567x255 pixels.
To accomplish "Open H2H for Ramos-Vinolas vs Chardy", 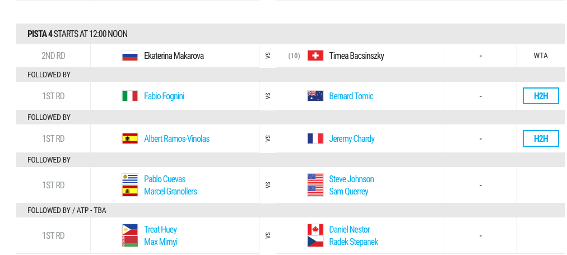I will tap(541, 138).
